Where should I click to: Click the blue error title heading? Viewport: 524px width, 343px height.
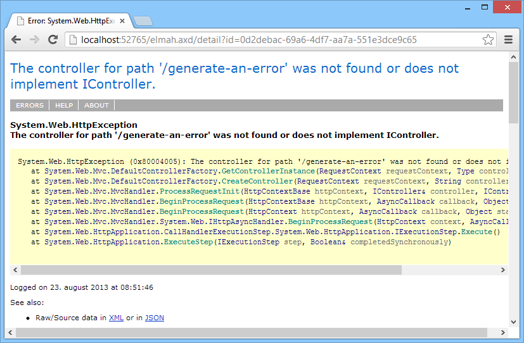(x=234, y=76)
